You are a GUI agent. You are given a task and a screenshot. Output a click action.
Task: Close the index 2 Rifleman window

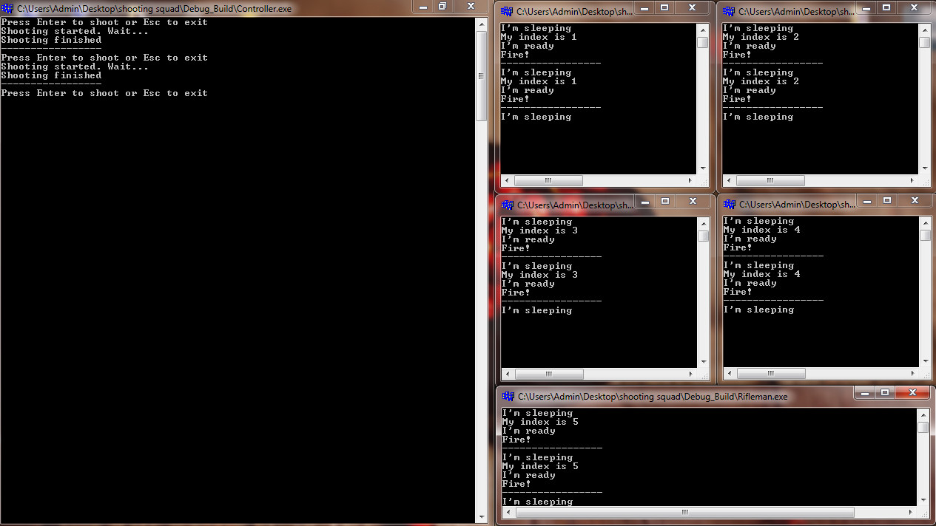coord(914,7)
